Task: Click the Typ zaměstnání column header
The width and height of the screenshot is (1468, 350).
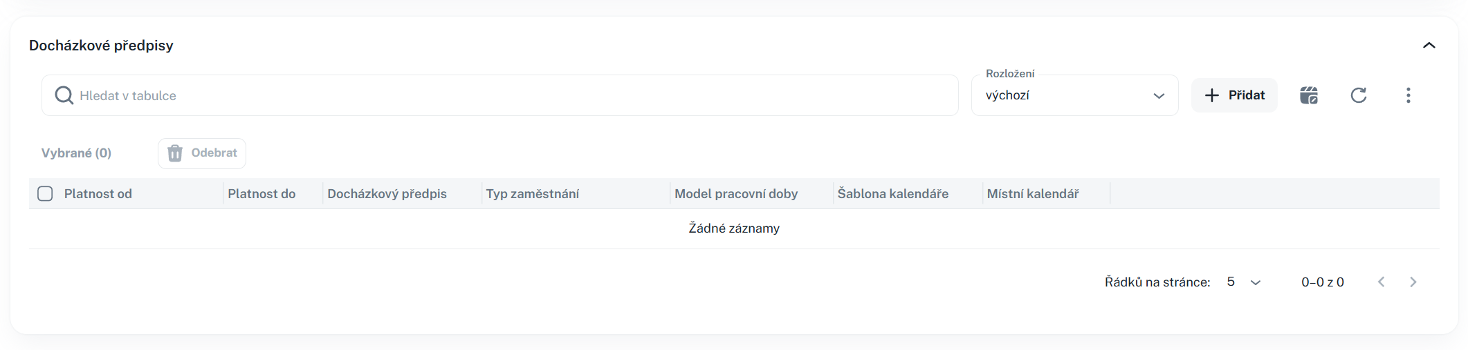Action: coord(532,194)
